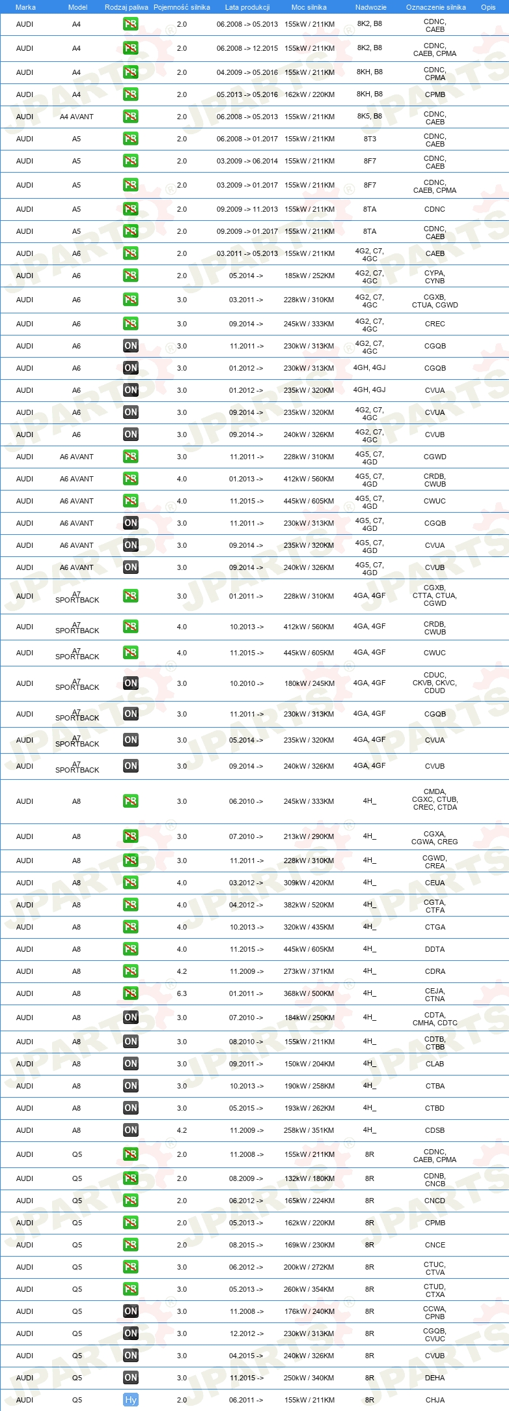Click the 'CHJA' engine code cell
509x1411 pixels.
[435, 1400]
